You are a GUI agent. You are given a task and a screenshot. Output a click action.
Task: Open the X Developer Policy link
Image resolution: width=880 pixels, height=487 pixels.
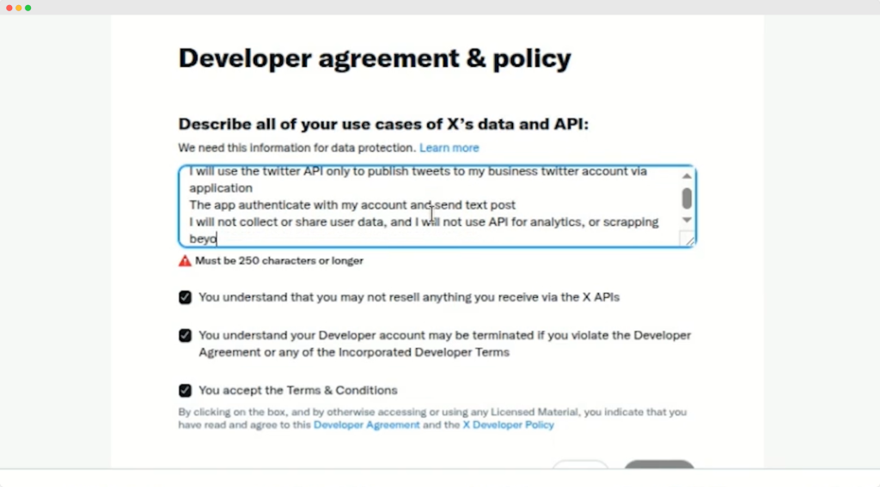click(x=508, y=425)
